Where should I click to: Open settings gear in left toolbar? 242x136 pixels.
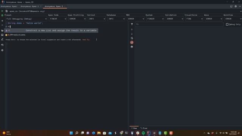point(2,50)
